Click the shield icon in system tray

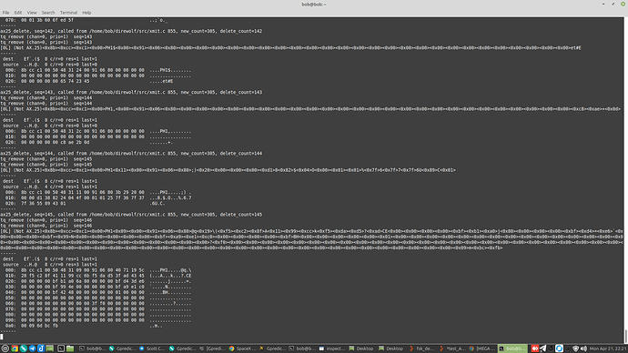[575, 348]
